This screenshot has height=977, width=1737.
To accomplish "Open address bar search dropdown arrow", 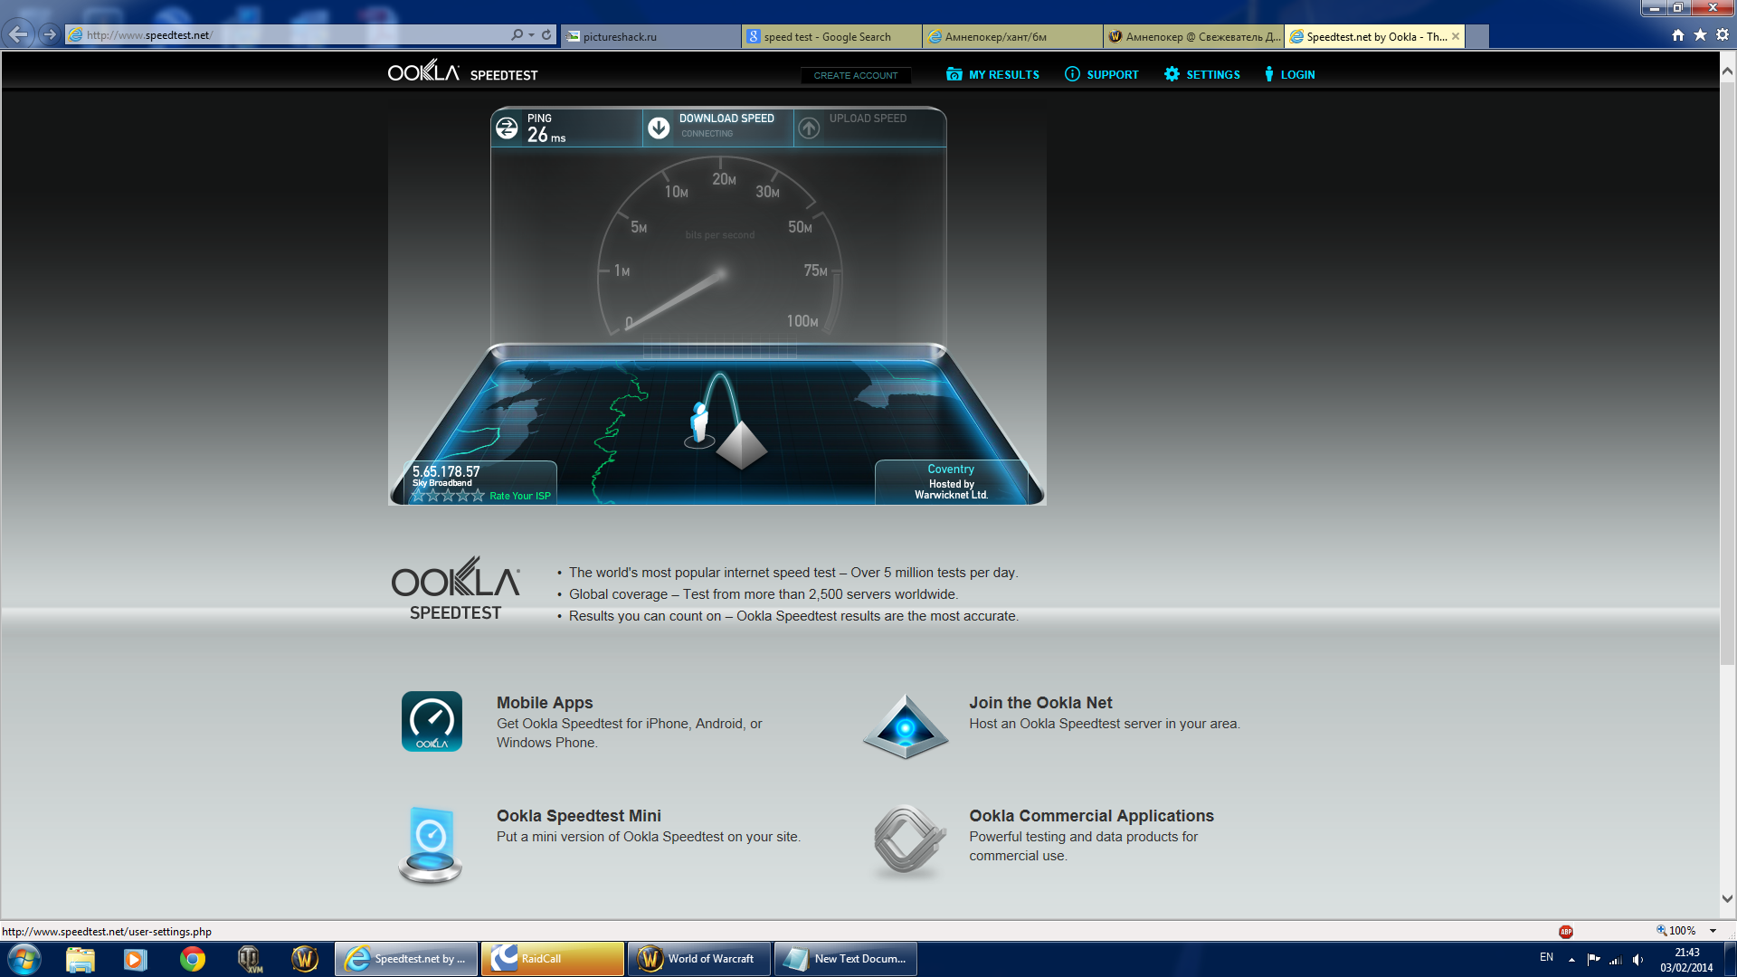I will [531, 35].
